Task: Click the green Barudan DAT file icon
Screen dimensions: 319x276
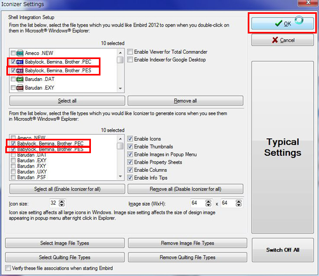Action: coord(20,79)
